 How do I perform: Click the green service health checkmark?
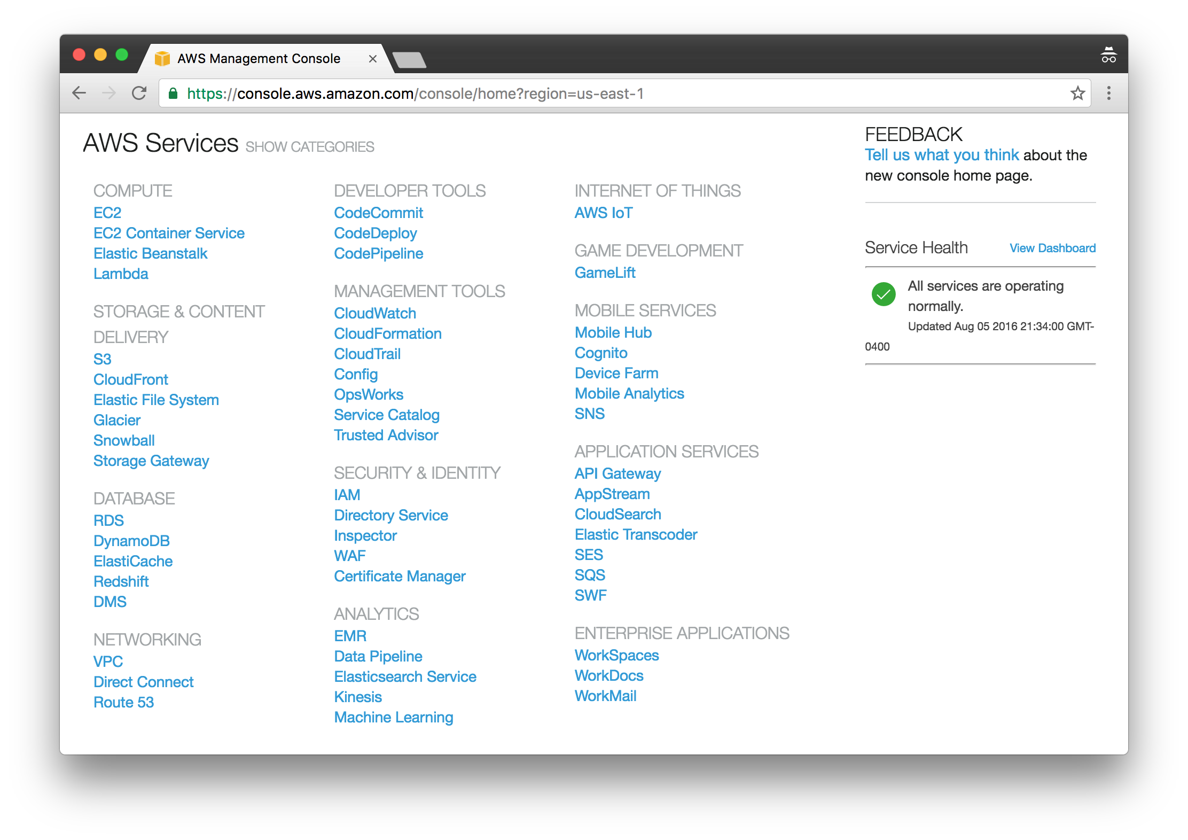884,294
